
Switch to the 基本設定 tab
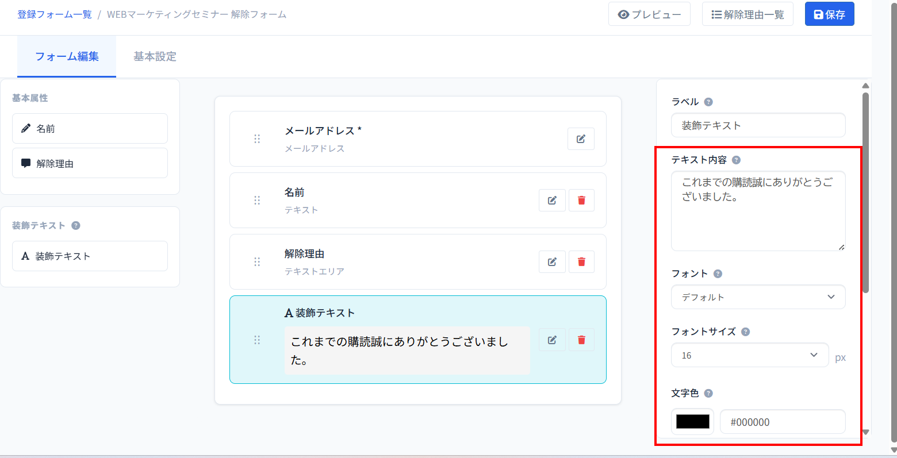pos(155,56)
